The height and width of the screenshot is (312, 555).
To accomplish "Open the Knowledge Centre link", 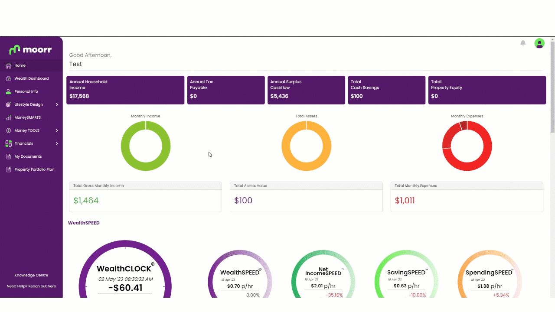I will [x=31, y=275].
